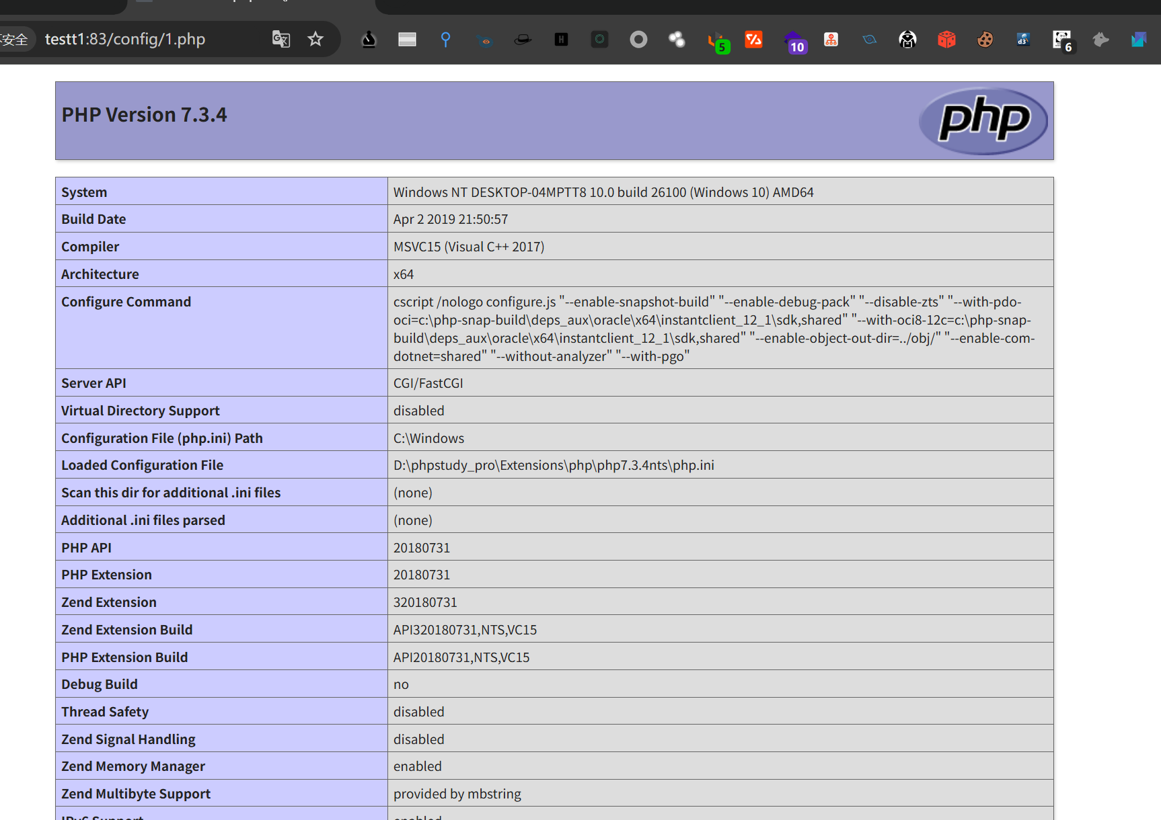
Task: Click the blue-teal overlapping squares extension icon
Action: tap(1139, 40)
